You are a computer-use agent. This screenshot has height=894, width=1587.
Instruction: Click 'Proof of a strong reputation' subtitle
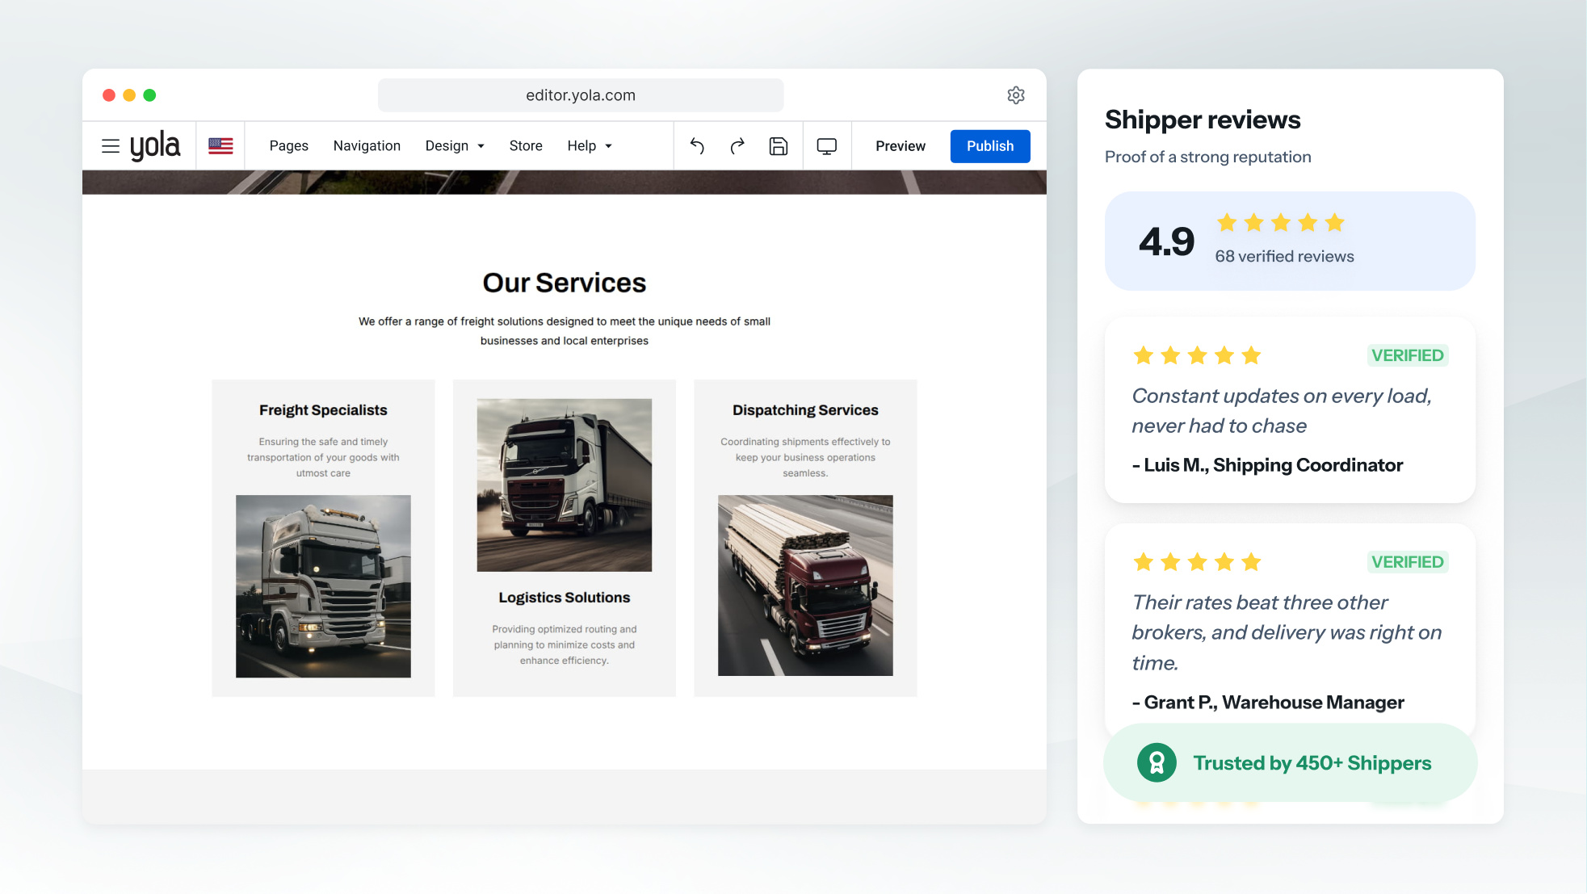(1207, 157)
